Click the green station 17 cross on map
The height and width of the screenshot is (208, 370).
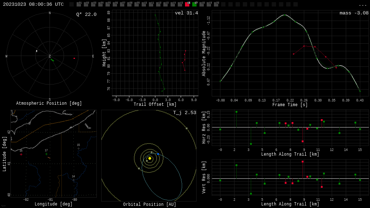coord(46,154)
